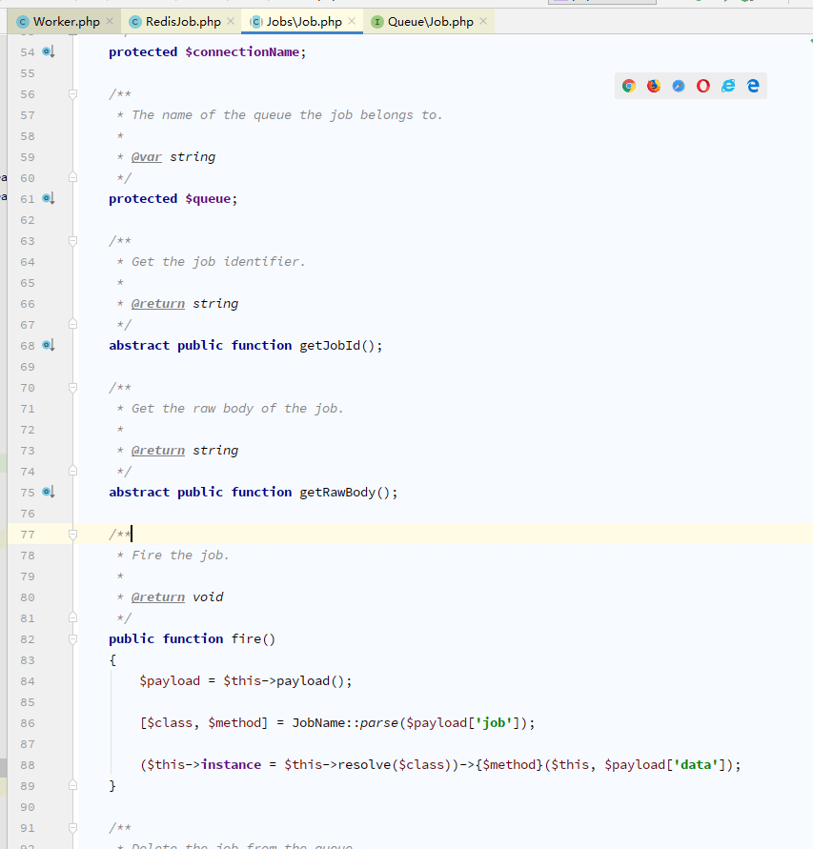The image size is (813, 849).
Task: Collapse doc comment end at line 81
Action: click(73, 617)
